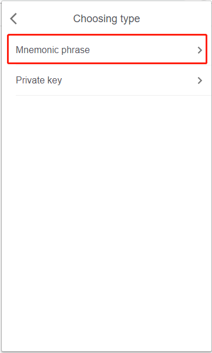This screenshot has height=353, width=212.
Task: Choose Private key as the import type
Action: pos(107,80)
